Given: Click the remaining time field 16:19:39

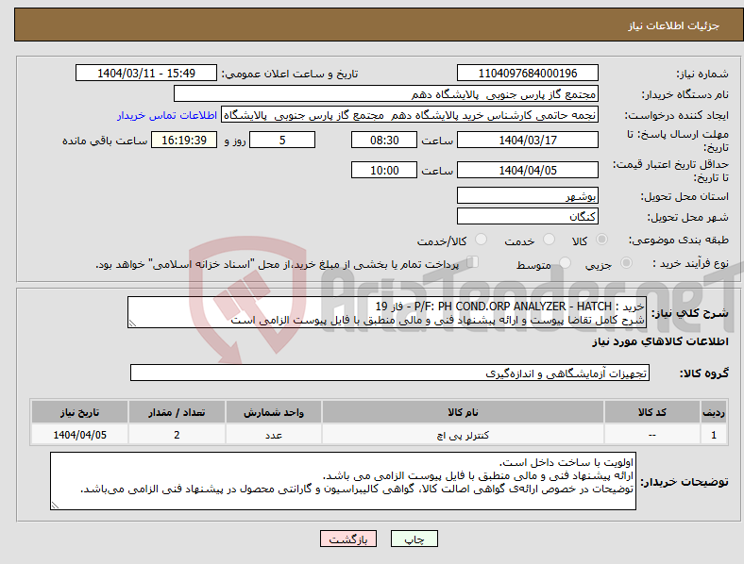Looking at the screenshot, I should (x=184, y=141).
